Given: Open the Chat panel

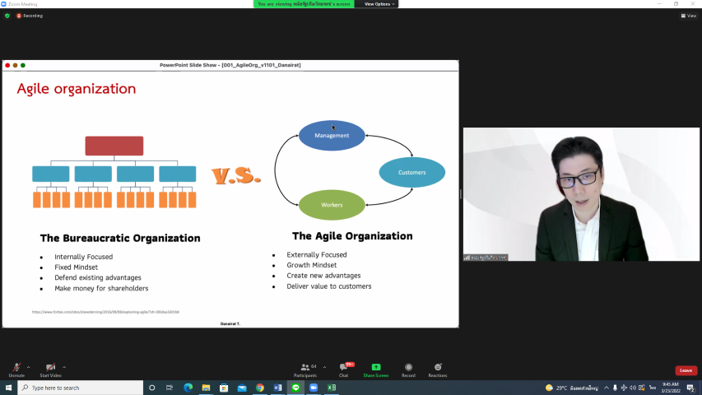Looking at the screenshot, I should [x=343, y=369].
